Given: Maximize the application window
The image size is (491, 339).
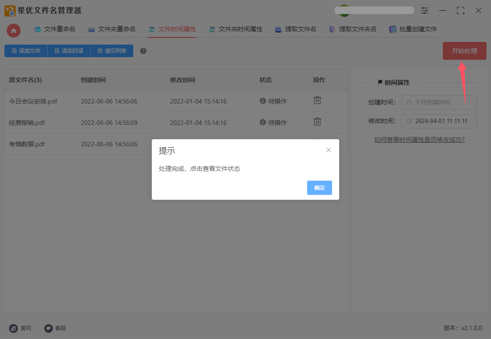Looking at the screenshot, I should pyautogui.click(x=460, y=10).
